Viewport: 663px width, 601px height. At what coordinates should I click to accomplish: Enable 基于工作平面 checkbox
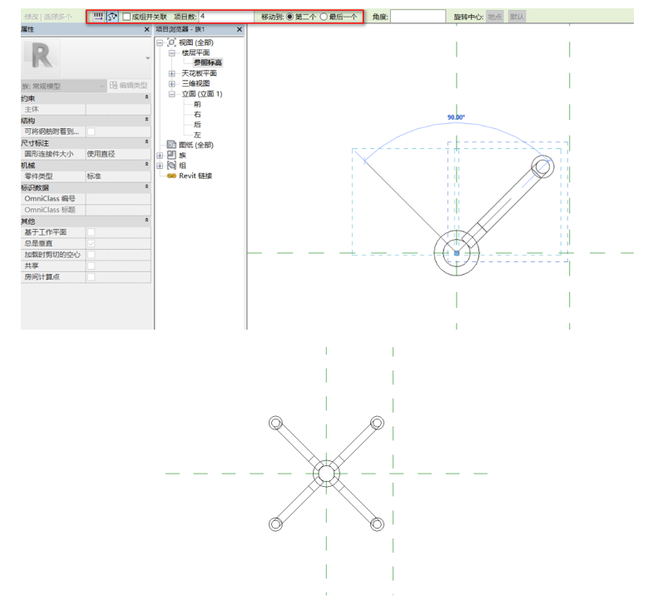(91, 232)
